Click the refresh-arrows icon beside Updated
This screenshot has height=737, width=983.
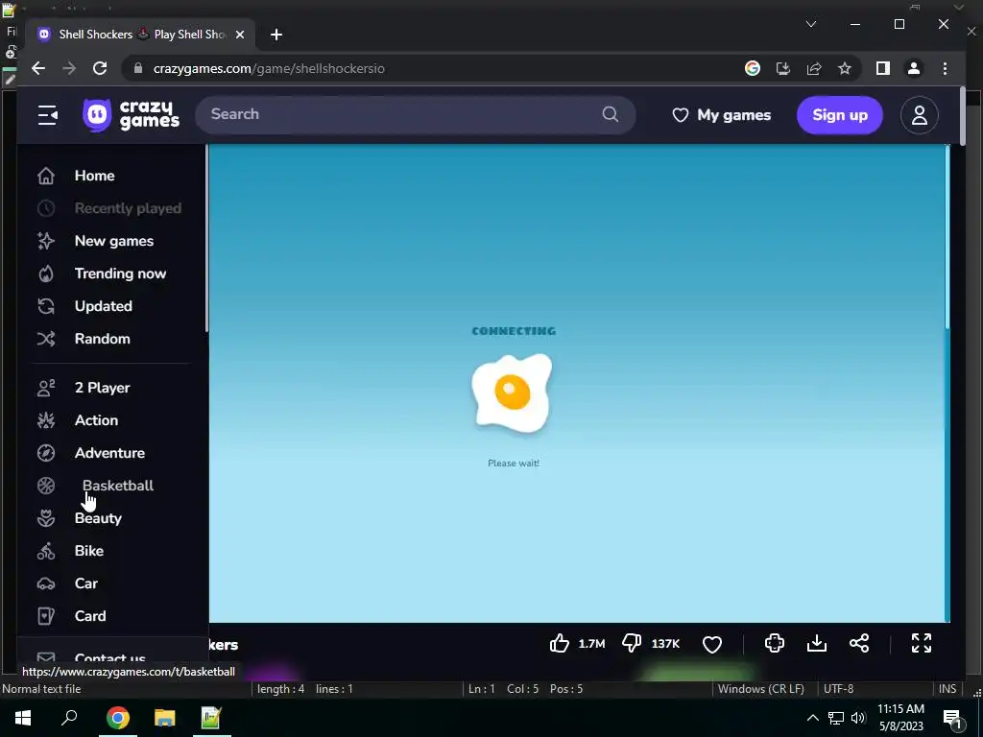point(46,306)
